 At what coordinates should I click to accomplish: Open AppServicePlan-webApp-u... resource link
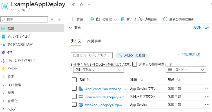[106, 89]
